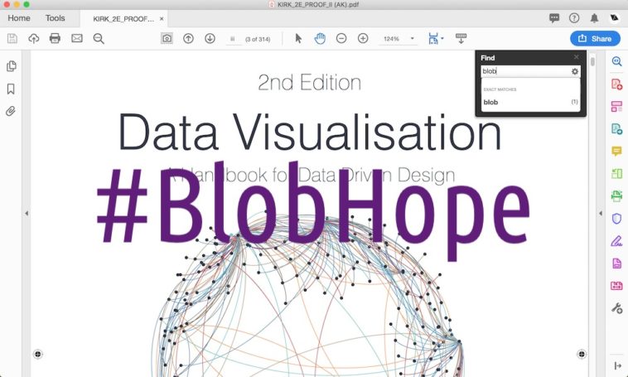Click the Selection arrow tool
The image size is (628, 377).
(x=299, y=38)
